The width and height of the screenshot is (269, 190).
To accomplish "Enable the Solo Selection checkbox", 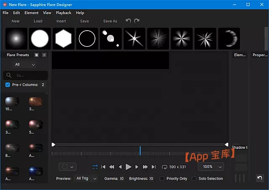I will pos(194,179).
